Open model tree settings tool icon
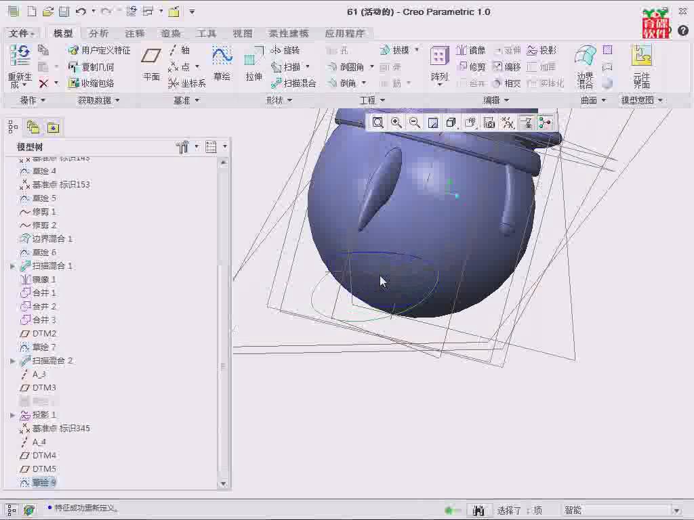694x520 pixels. click(182, 147)
